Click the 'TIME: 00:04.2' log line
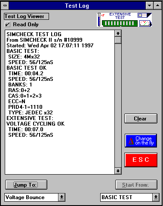 pyautogui.click(x=26, y=74)
